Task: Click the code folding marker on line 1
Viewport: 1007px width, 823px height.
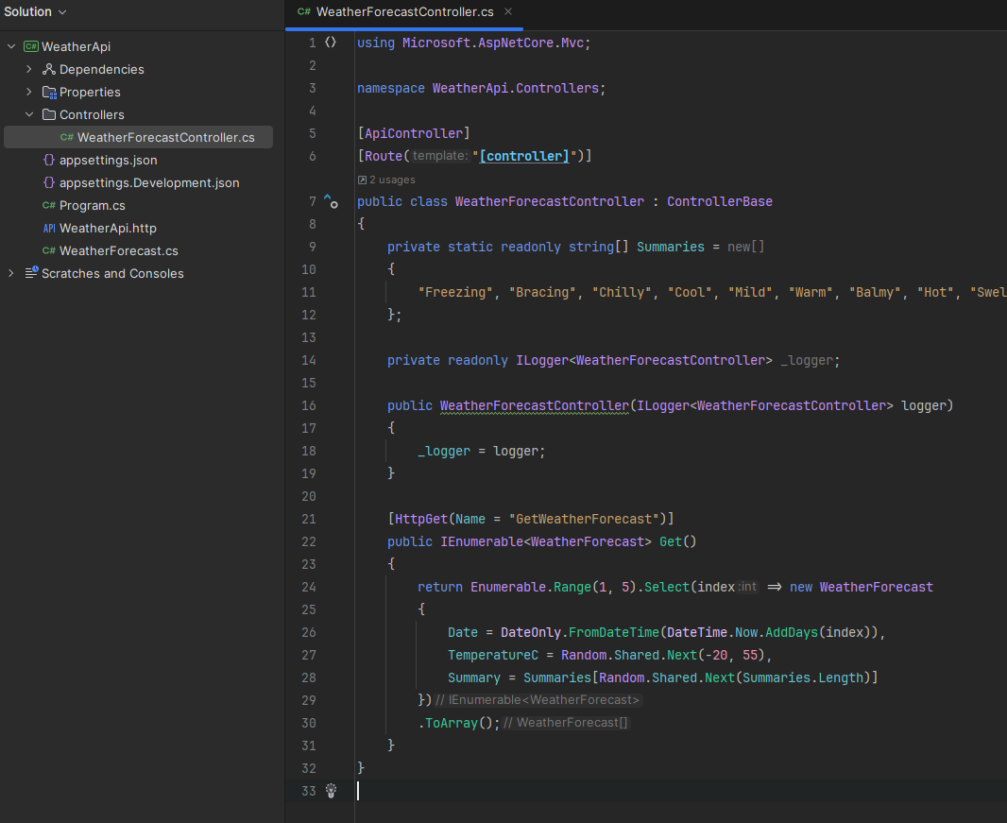Action: pyautogui.click(x=331, y=42)
